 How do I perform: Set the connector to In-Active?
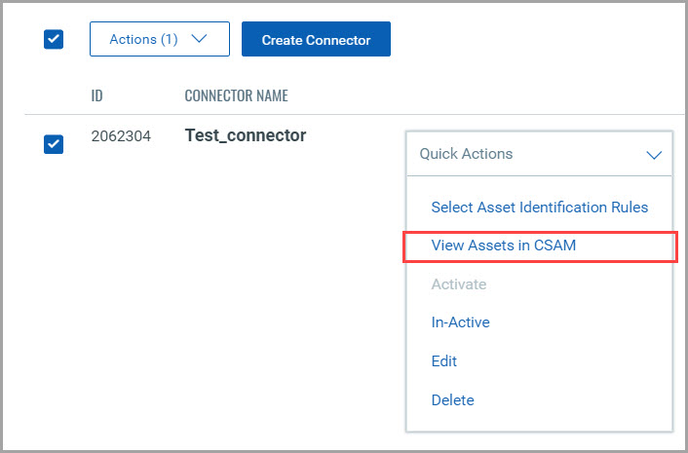(x=460, y=321)
